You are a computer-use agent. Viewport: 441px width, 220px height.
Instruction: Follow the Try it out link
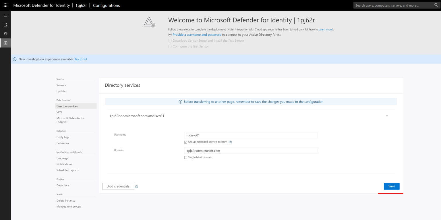click(81, 59)
